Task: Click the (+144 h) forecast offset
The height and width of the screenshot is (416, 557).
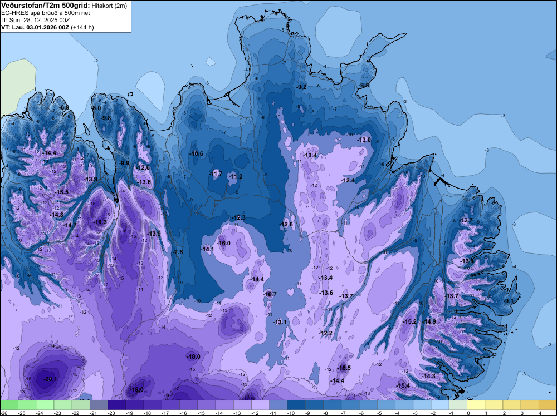Action: [x=82, y=27]
